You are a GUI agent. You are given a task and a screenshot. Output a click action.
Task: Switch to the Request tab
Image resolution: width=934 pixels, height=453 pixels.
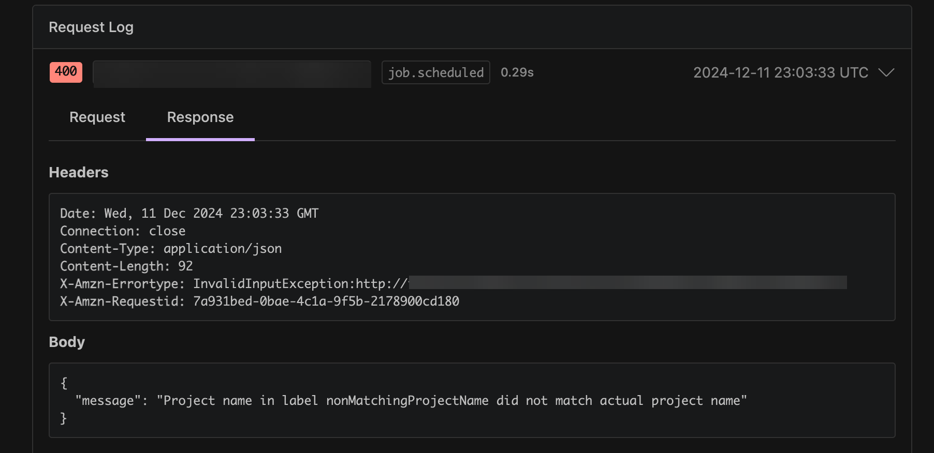[x=97, y=117]
